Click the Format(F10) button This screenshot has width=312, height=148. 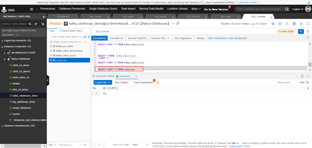117,38
